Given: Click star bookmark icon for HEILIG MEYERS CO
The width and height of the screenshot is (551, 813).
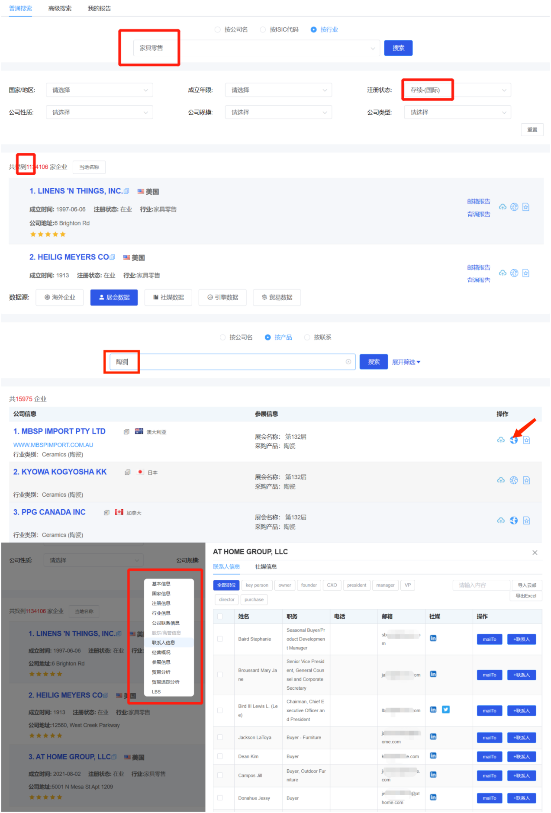Looking at the screenshot, I should (x=526, y=273).
